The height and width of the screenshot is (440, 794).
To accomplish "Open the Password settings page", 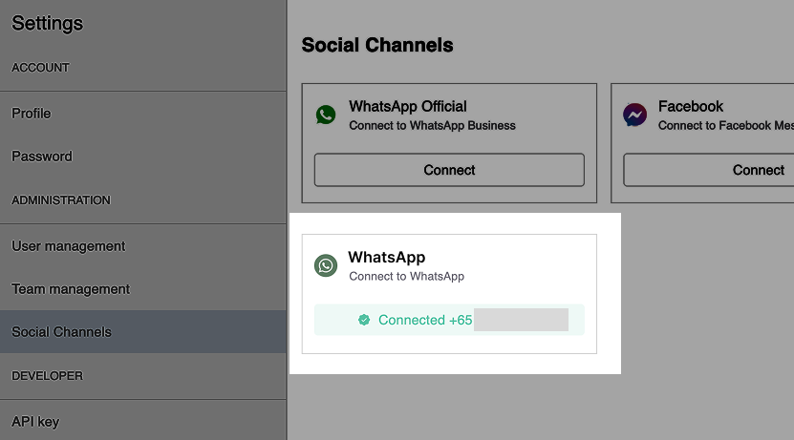I will tap(142, 157).
